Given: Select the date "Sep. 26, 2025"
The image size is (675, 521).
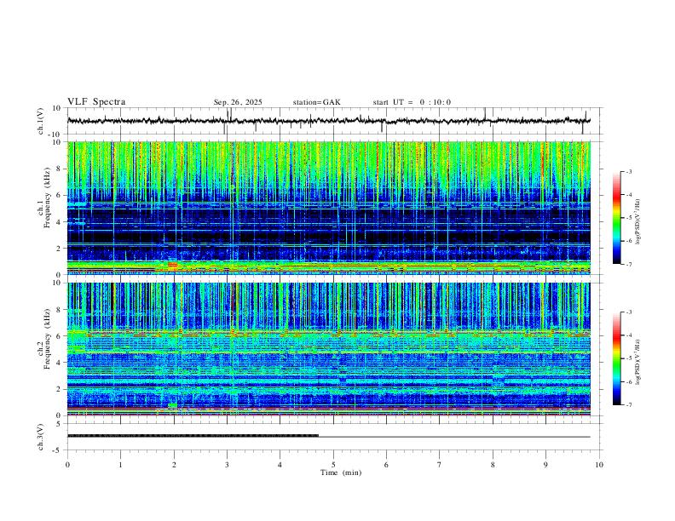Looking at the screenshot, I should coord(238,102).
